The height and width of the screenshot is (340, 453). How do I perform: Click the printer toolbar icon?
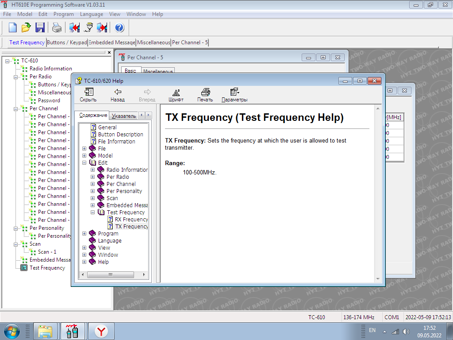[x=57, y=27]
